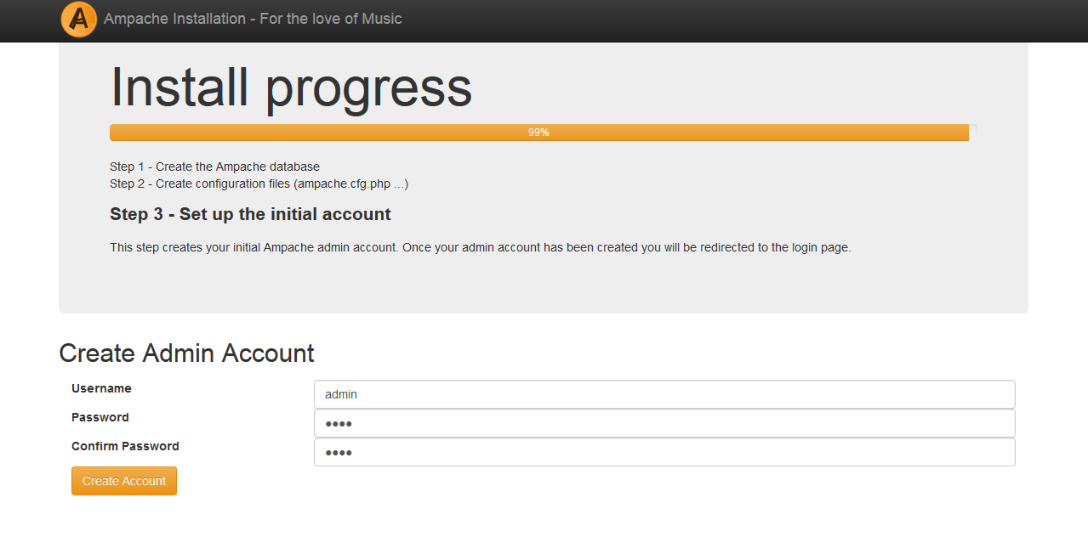1088x548 pixels.
Task: Click the Ampache logo icon
Action: pyautogui.click(x=79, y=19)
